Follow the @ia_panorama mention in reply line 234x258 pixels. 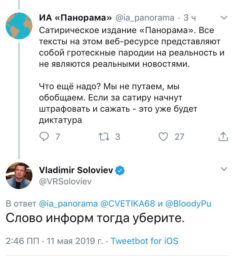[x=69, y=204]
